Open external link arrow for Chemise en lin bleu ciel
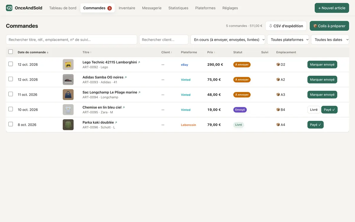 point(124,107)
